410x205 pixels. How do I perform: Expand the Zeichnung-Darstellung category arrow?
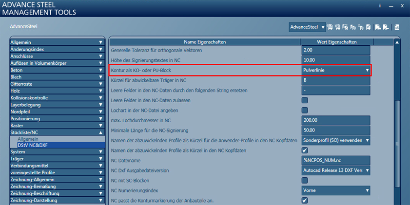pyautogui.click(x=100, y=201)
